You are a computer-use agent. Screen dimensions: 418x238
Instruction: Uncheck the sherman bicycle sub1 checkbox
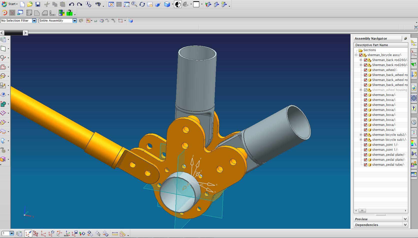[365, 140]
